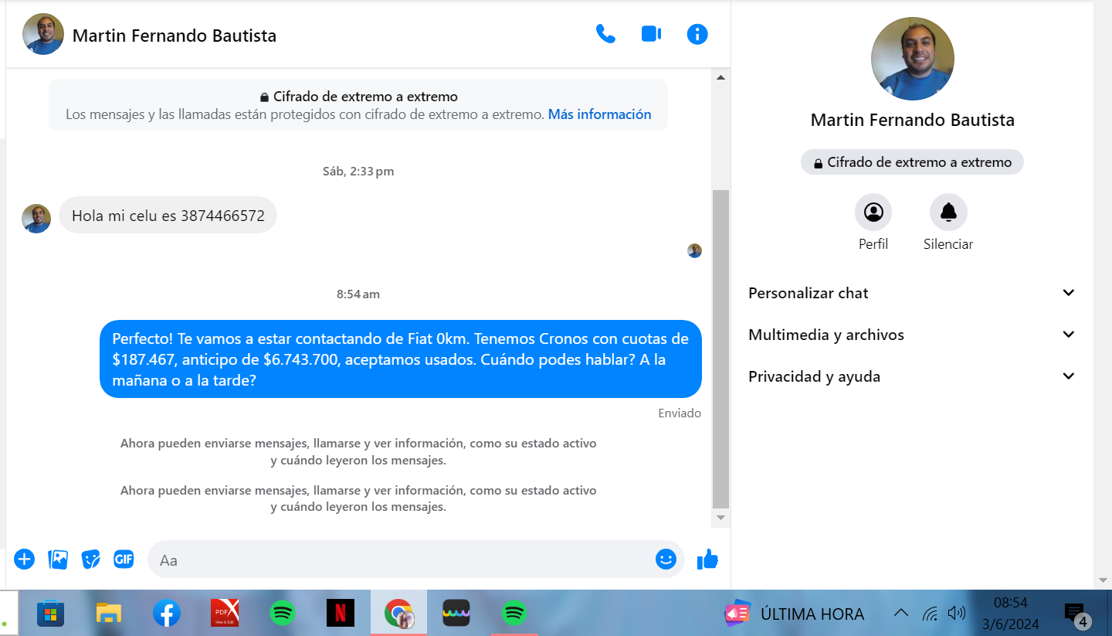Show hidden system tray icons
The height and width of the screenshot is (636, 1112).
point(901,614)
